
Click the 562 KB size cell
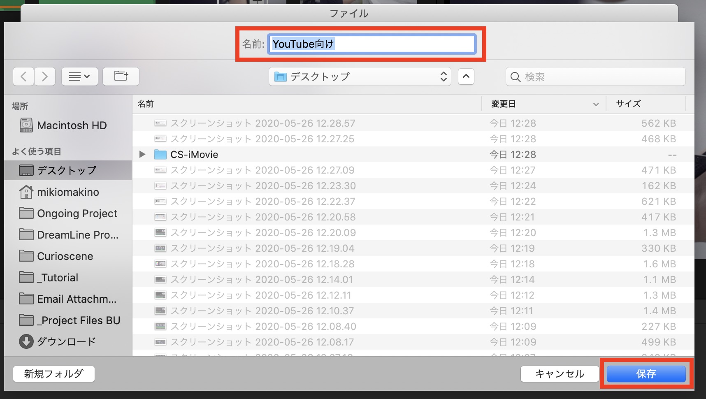click(x=658, y=123)
